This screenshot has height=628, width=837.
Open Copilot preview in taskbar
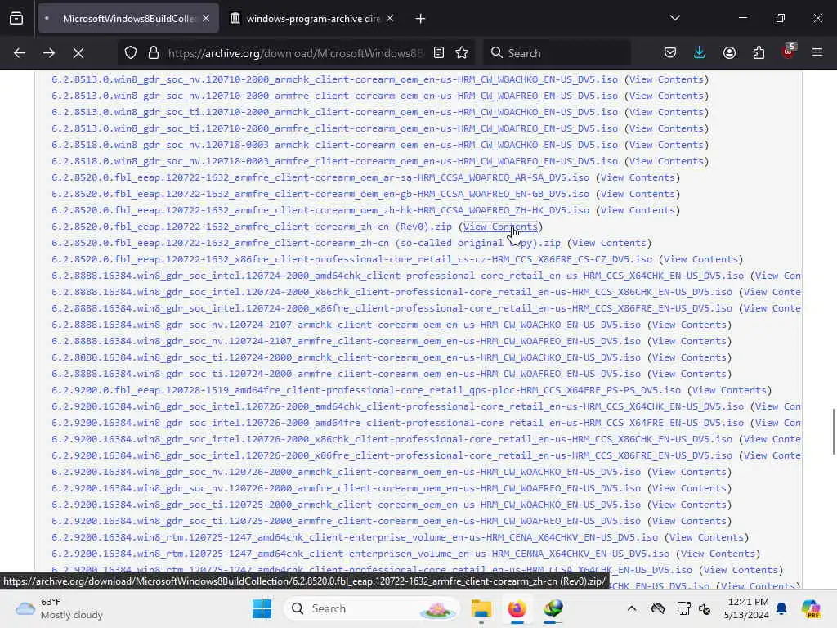[x=811, y=608]
